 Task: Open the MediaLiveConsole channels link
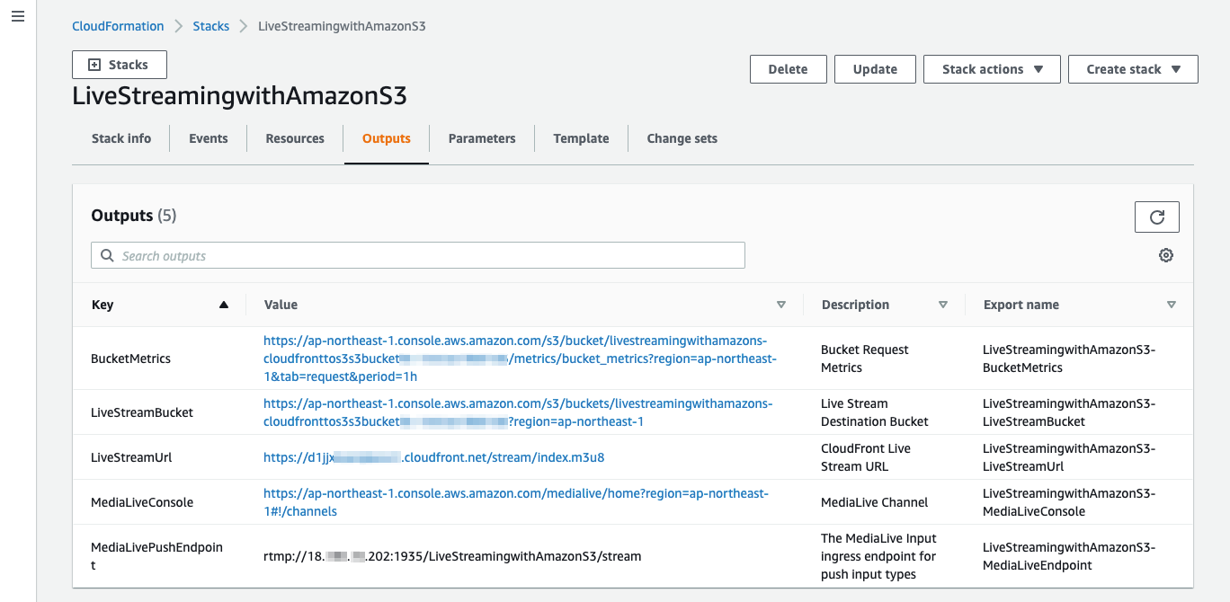515,493
